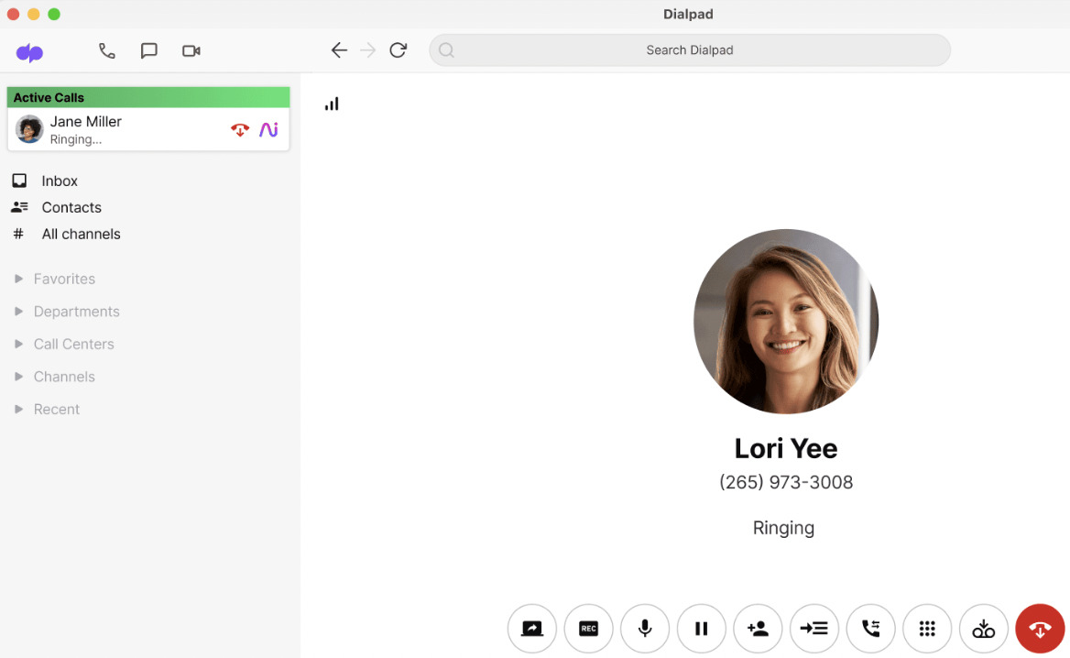This screenshot has width=1070, height=658.
Task: Put the call on hold
Action: coord(702,629)
